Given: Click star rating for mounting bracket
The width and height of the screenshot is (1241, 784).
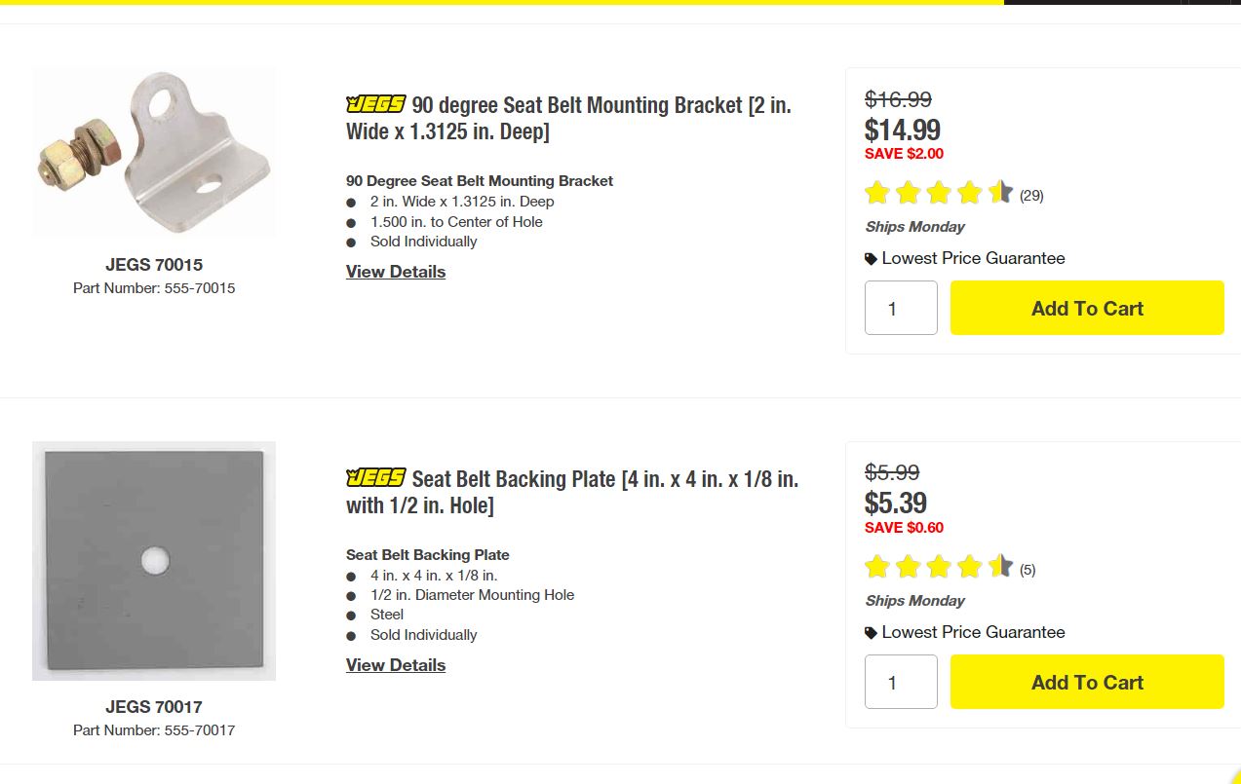Looking at the screenshot, I should pyautogui.click(x=939, y=193).
